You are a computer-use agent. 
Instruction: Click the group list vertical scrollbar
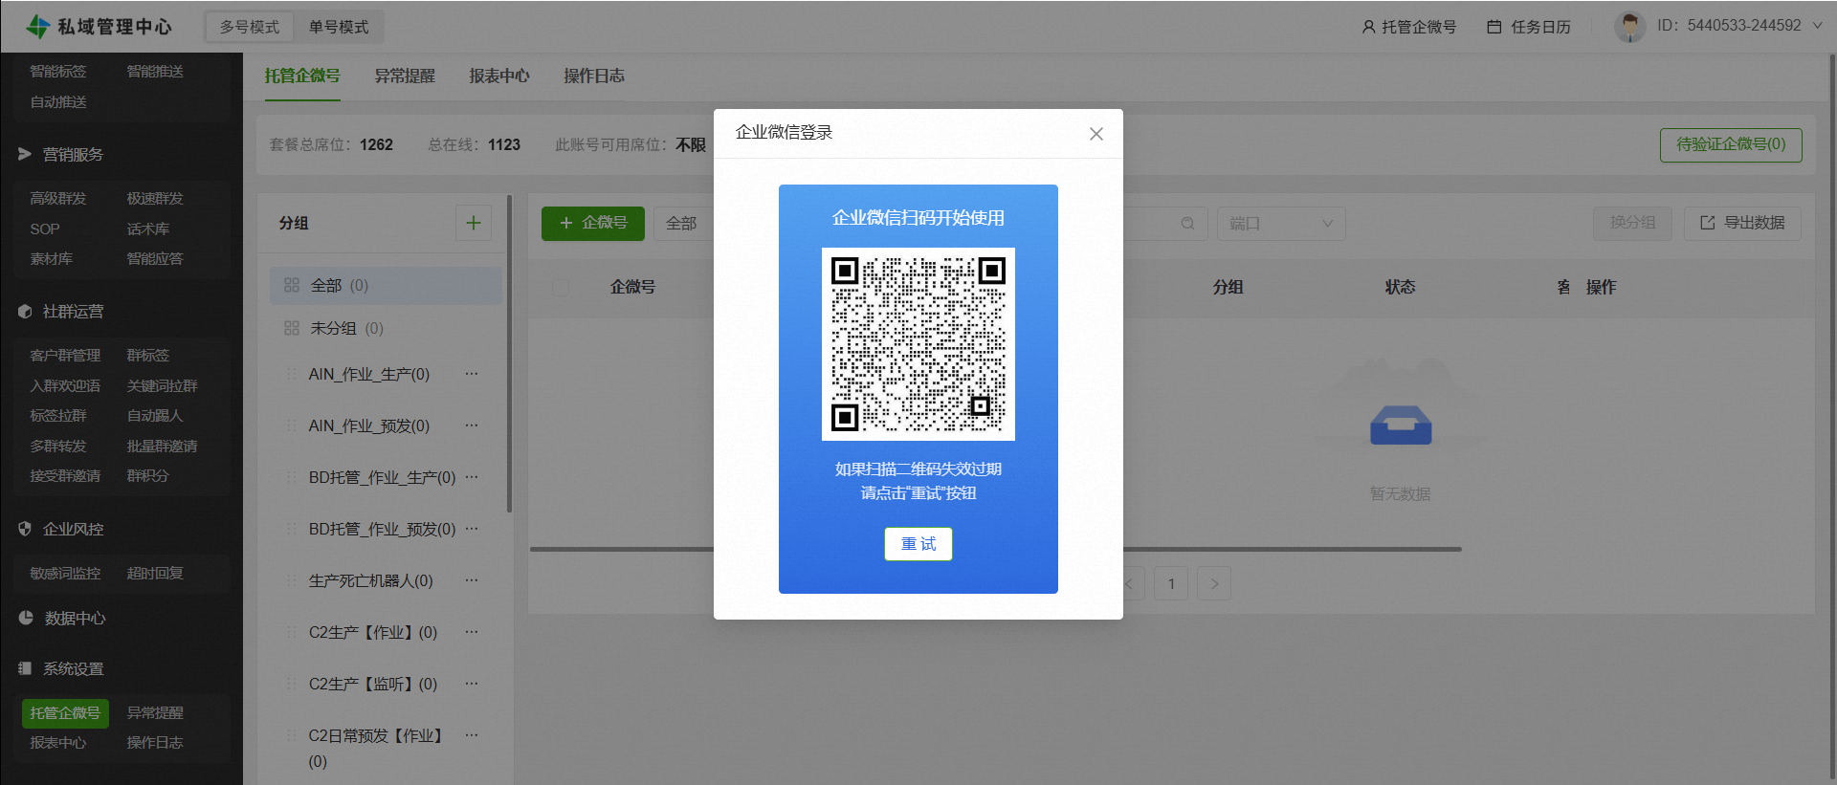(509, 354)
